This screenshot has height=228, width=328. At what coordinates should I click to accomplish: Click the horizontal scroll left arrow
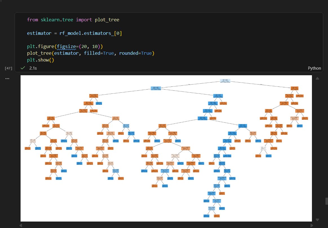(21, 225)
